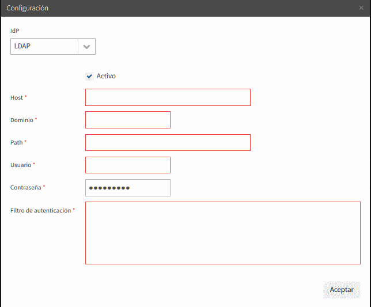
Task: Click the Host field label
Action: (17, 97)
